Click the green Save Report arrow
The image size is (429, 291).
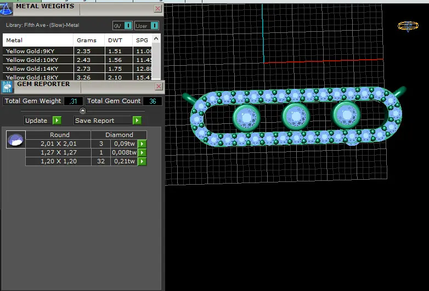(x=137, y=120)
